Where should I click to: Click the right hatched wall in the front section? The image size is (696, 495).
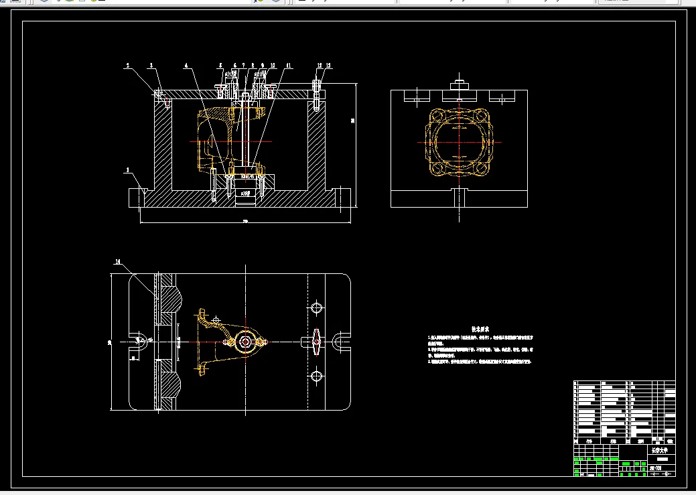(316, 145)
